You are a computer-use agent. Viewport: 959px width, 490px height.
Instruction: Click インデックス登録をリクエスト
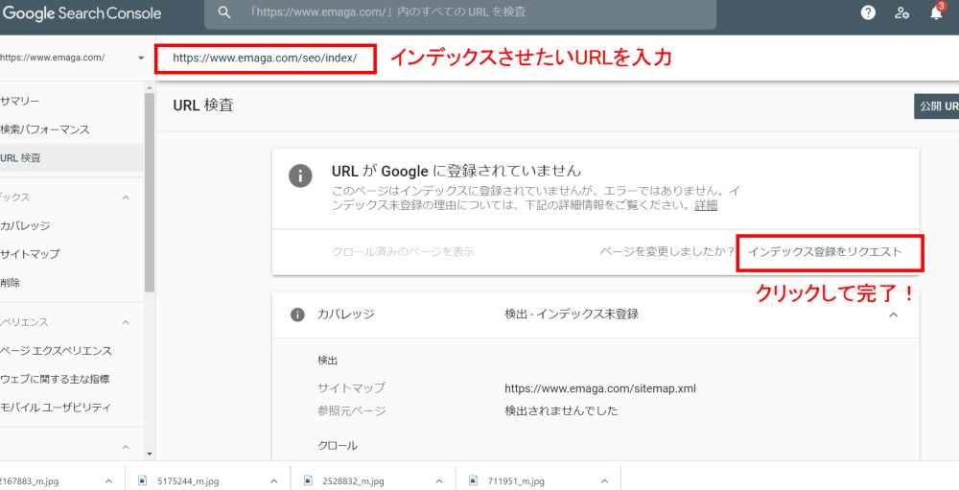tap(825, 252)
